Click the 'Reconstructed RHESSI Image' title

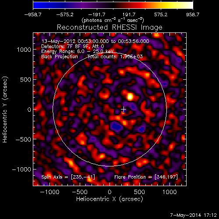click(x=109, y=27)
